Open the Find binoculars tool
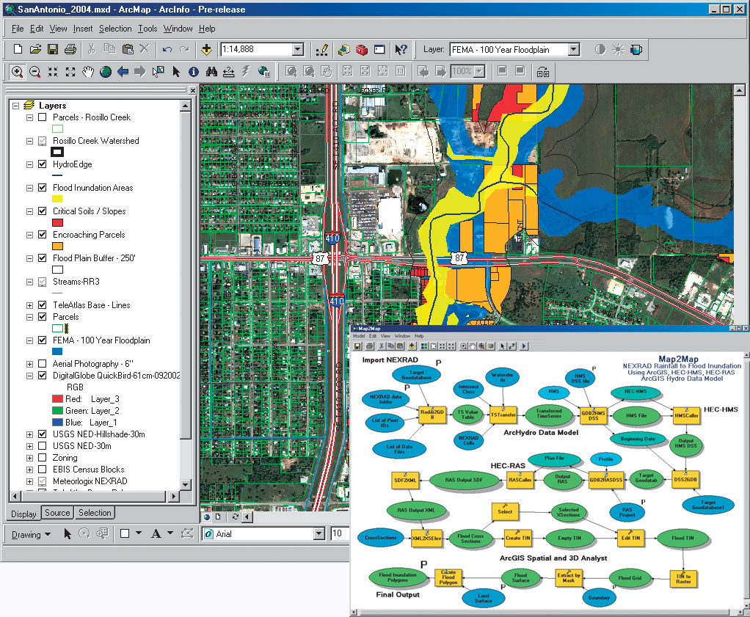Image resolution: width=750 pixels, height=617 pixels. click(x=211, y=72)
